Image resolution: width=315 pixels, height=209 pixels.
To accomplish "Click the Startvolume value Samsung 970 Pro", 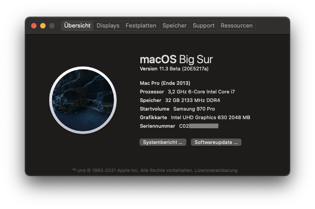I will tap(194, 109).
